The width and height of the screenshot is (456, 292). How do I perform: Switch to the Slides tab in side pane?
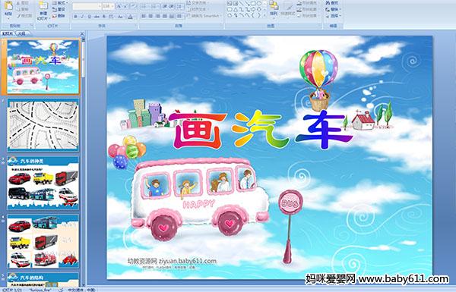[8, 33]
